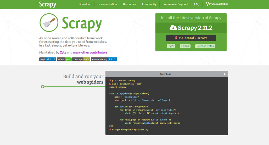The image size is (269, 145).
Task: Click the Anaconda.org 2.11.2 badge
Action: 104,59
